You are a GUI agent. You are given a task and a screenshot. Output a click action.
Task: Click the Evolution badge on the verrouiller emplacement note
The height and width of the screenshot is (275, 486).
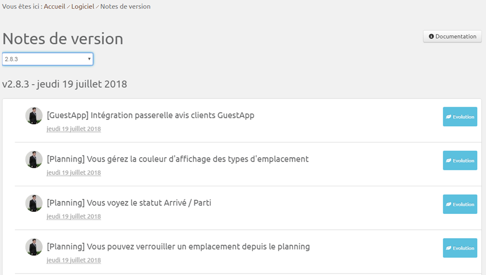click(x=460, y=248)
